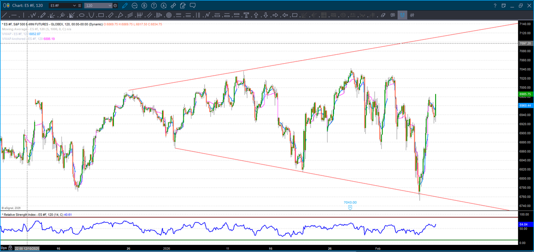534x252 pixels.
Task: Select the large T text tool
Action: click(246, 15)
